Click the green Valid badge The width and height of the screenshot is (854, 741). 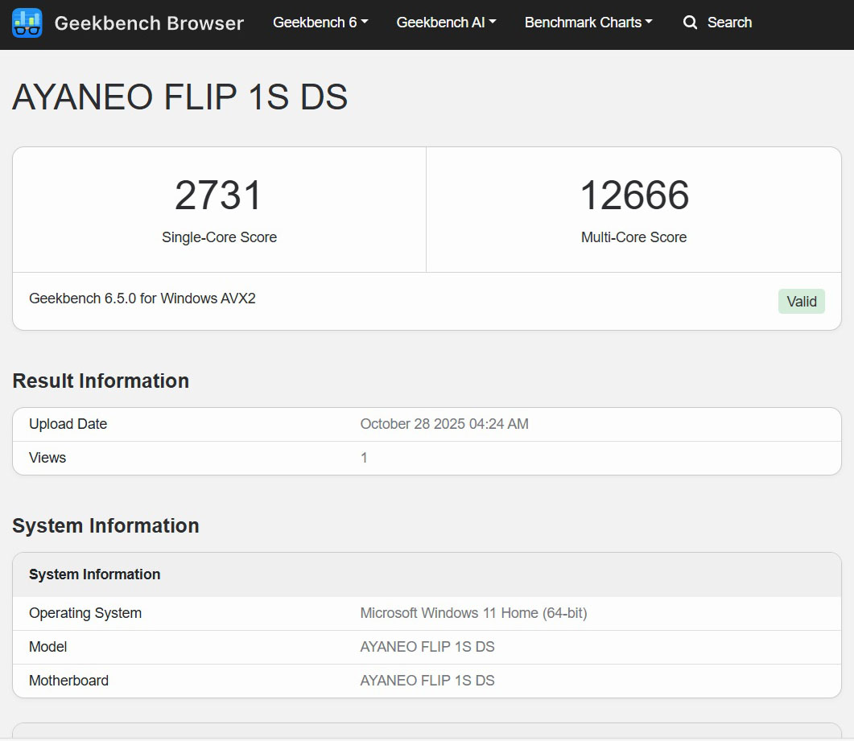click(801, 302)
